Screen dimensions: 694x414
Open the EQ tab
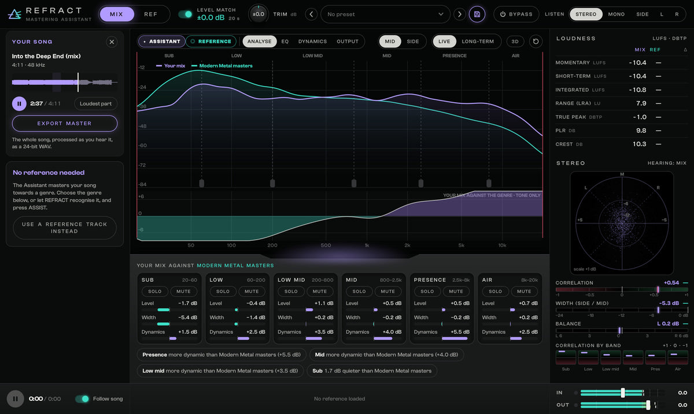coord(285,42)
